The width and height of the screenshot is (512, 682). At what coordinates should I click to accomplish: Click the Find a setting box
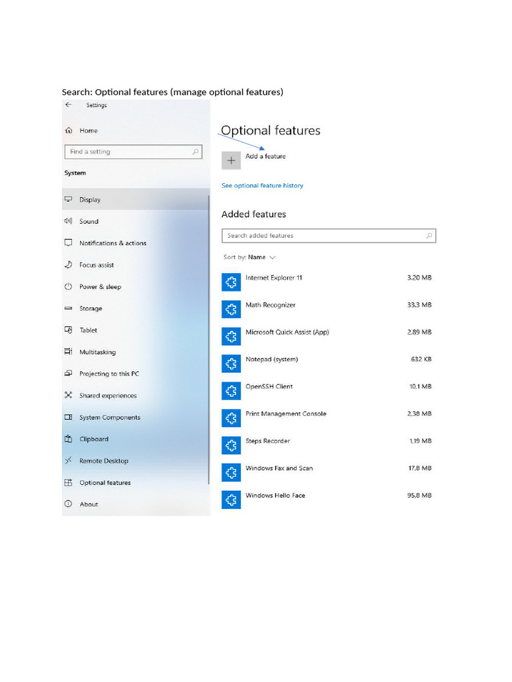pyautogui.click(x=133, y=151)
